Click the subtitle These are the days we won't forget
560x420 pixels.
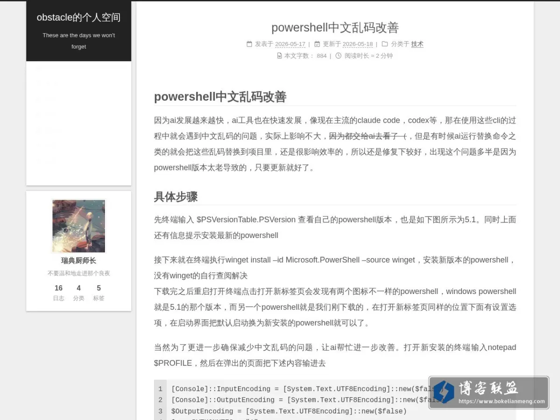pos(78,41)
